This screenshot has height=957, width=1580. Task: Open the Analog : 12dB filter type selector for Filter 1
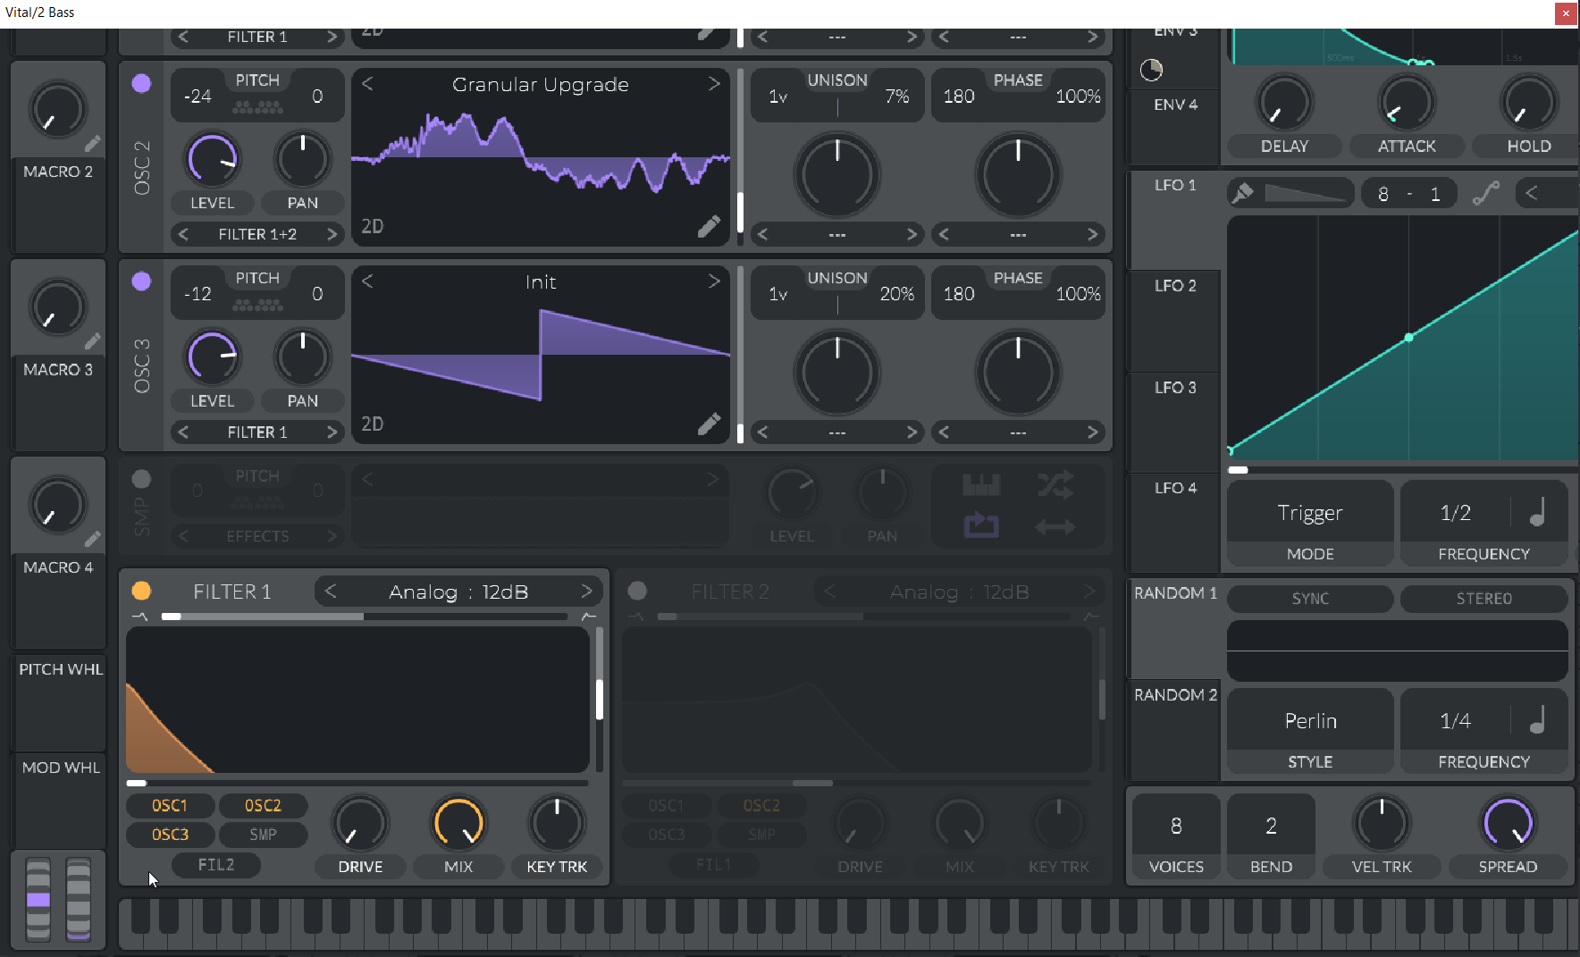pos(458,592)
